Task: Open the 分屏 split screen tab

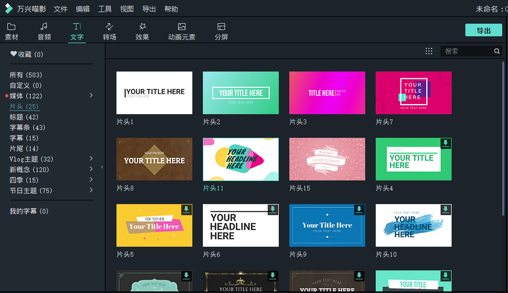Action: (221, 27)
